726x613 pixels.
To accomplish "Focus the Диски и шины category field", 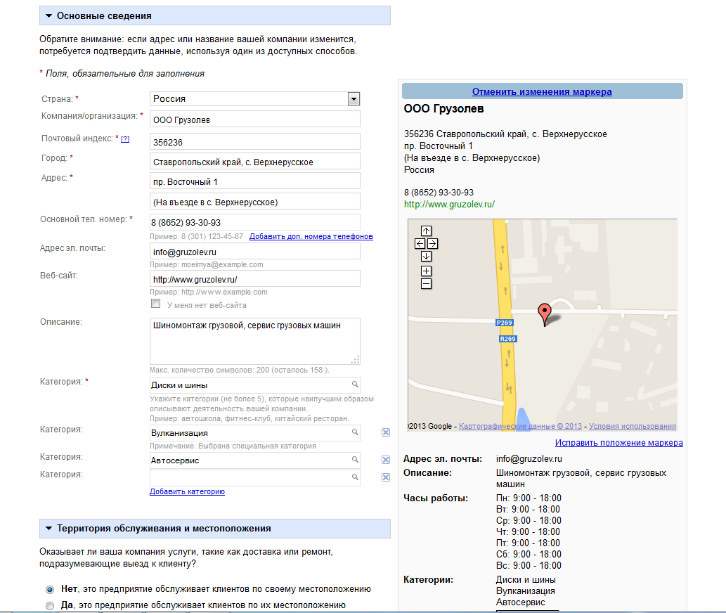I will tap(255, 385).
